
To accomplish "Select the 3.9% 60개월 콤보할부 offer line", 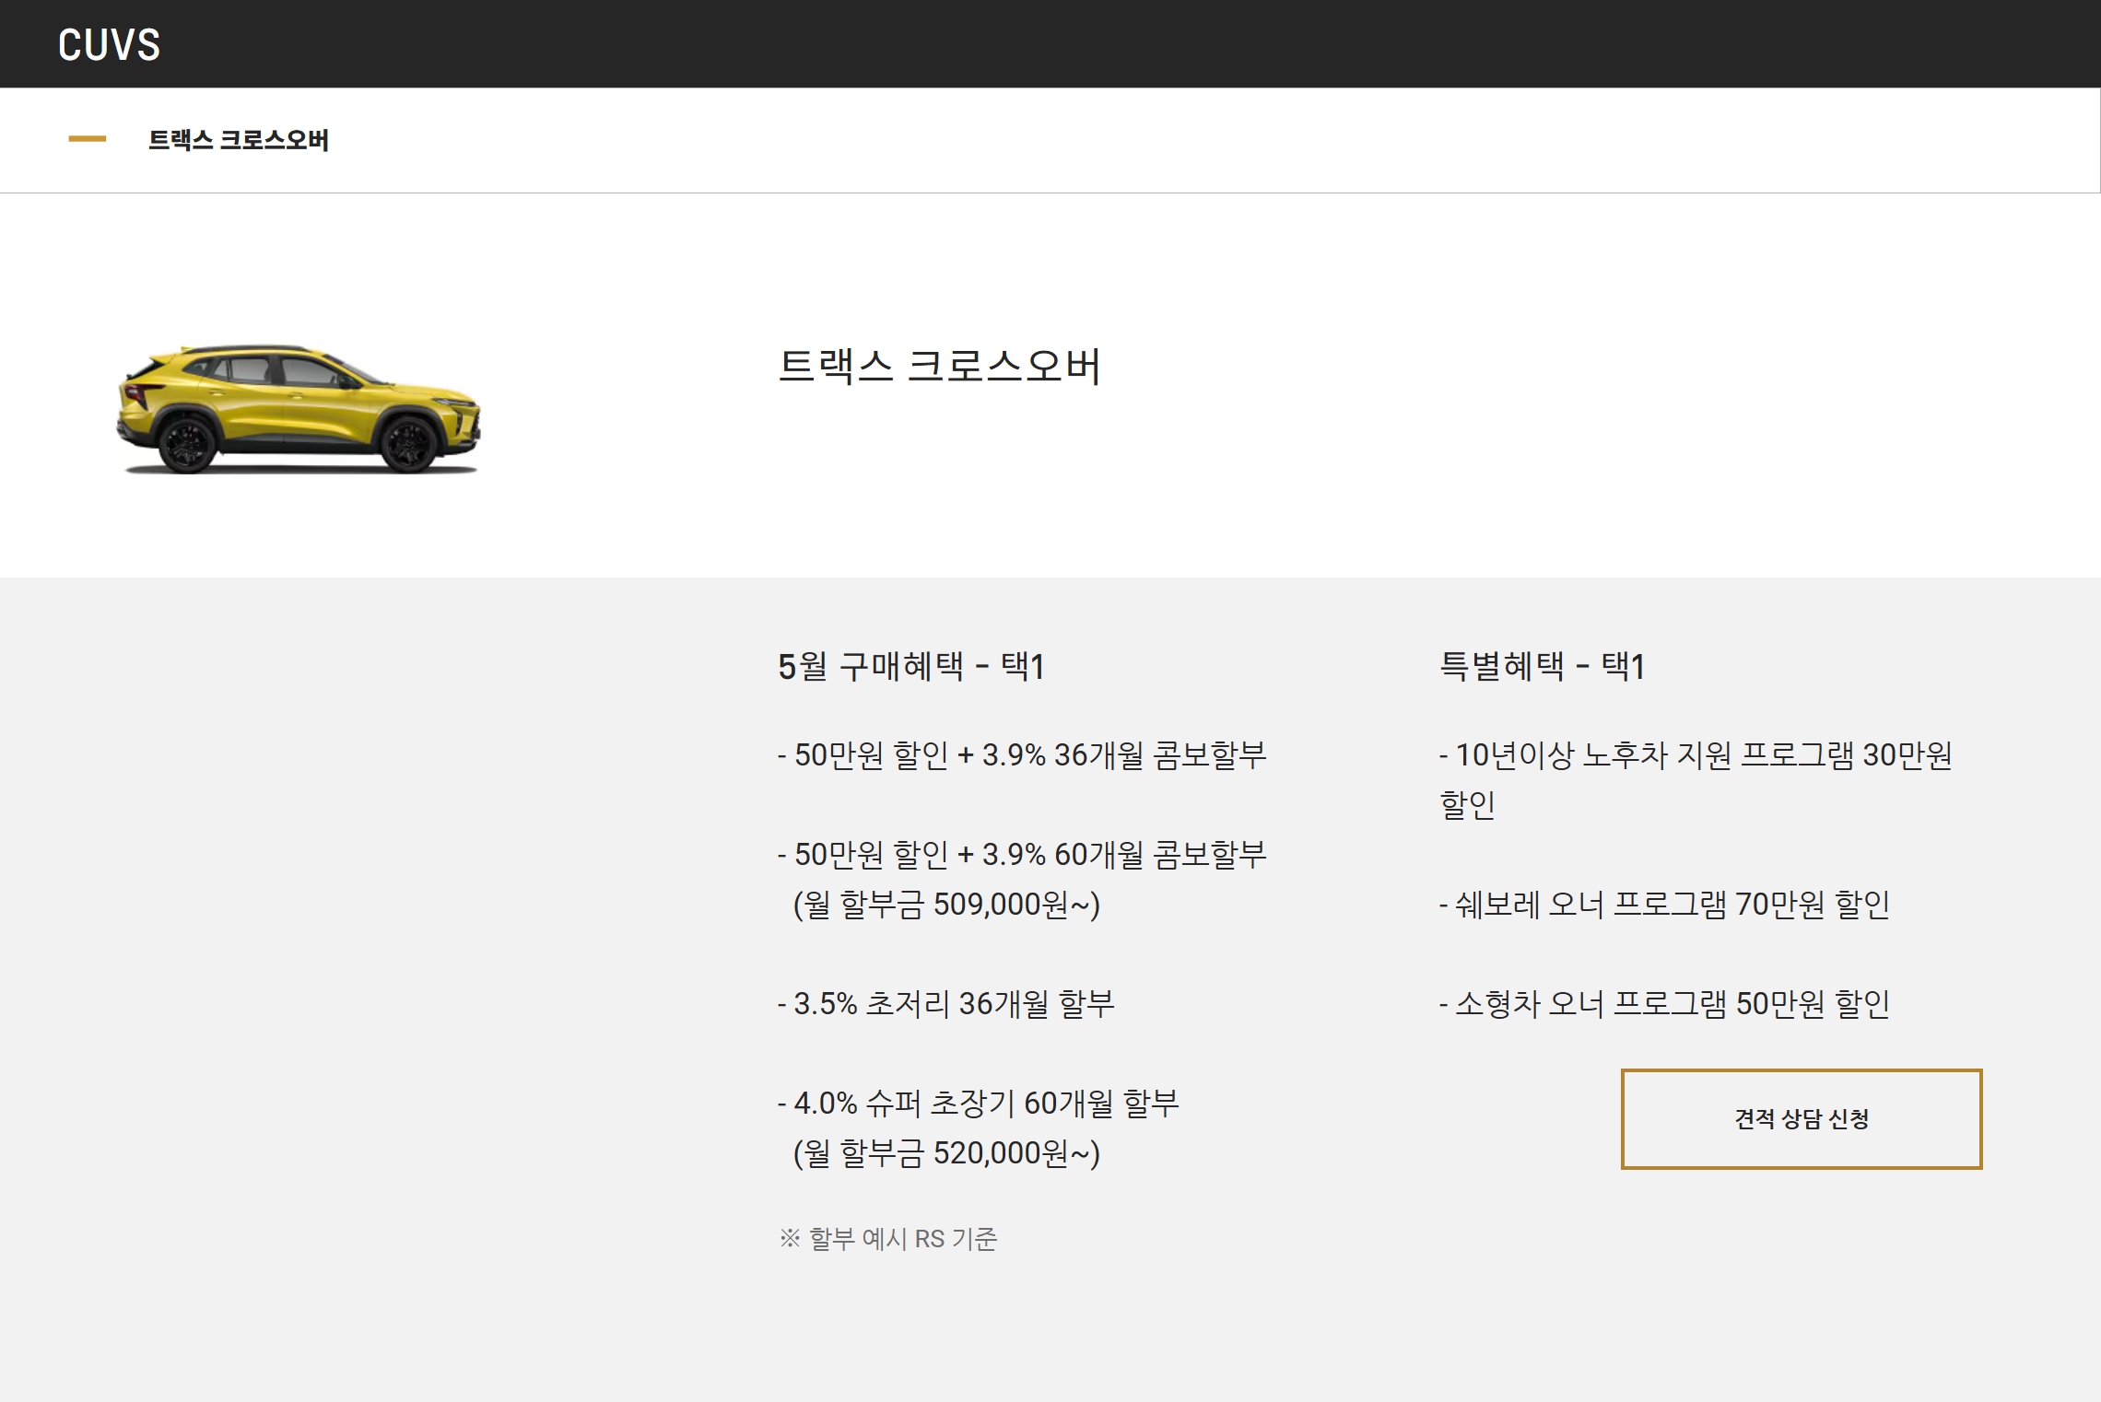I will point(1022,855).
